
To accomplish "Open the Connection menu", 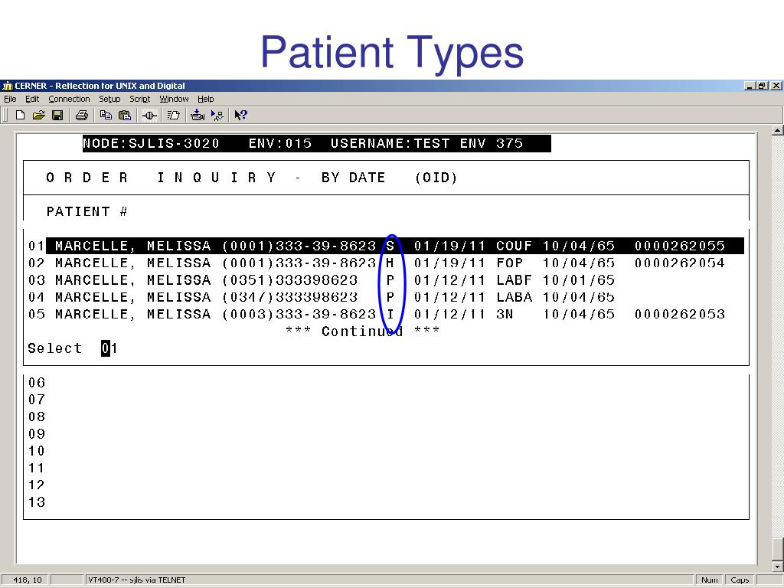I will pos(69,99).
